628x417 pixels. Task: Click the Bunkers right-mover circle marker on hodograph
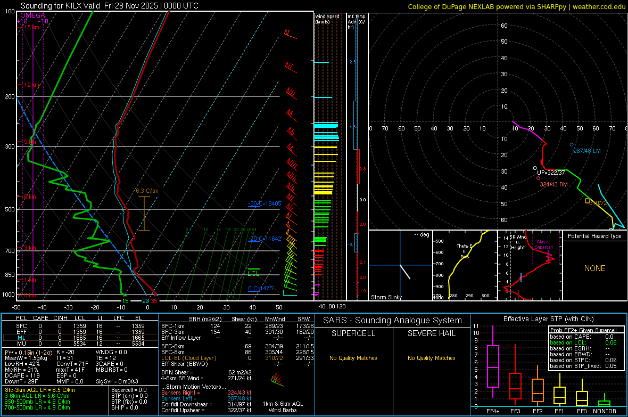click(x=538, y=178)
